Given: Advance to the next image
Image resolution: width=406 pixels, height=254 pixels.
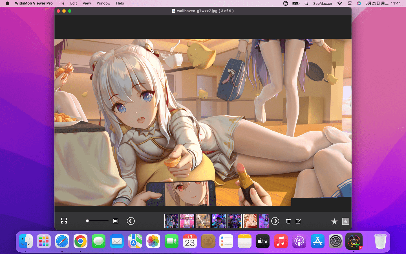Looking at the screenshot, I should 275,221.
